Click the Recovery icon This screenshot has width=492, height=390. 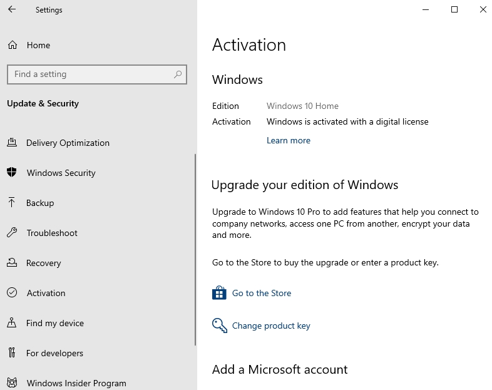[x=12, y=262]
